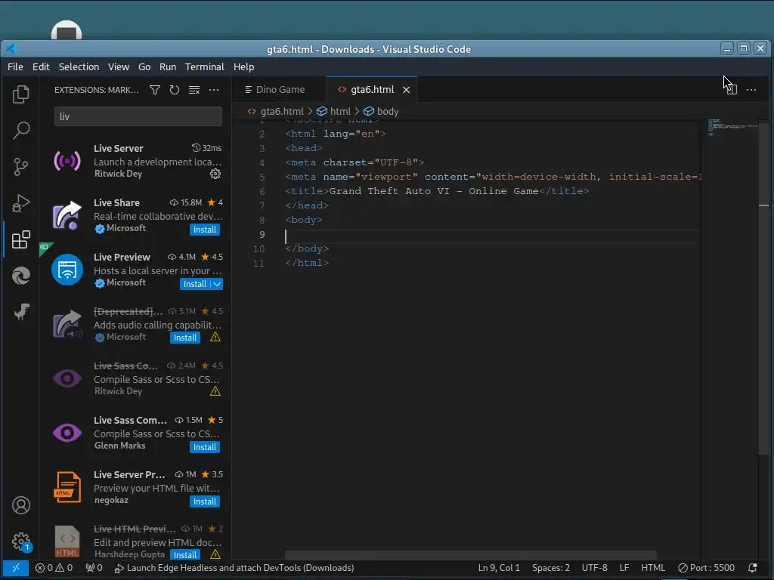Open the Terminal menu
Viewport: 774px width, 580px height.
click(204, 66)
